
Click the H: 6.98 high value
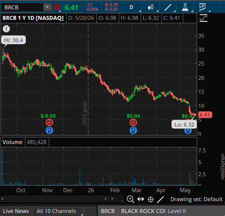tap(129, 18)
